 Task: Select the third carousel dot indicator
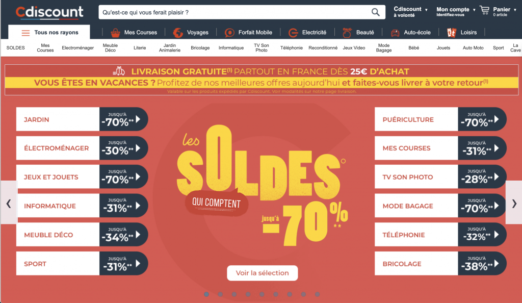click(234, 294)
